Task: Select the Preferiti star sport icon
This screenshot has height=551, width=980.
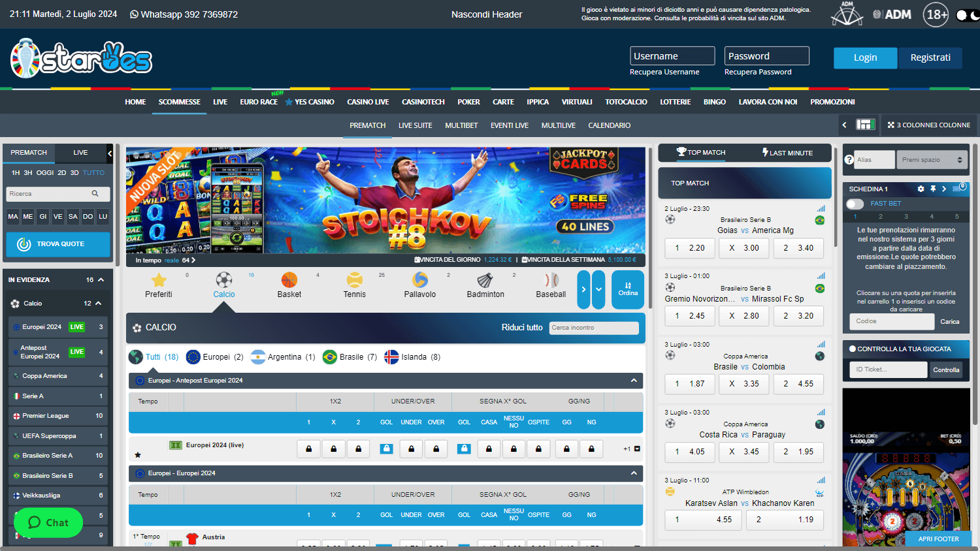Action: click(159, 281)
